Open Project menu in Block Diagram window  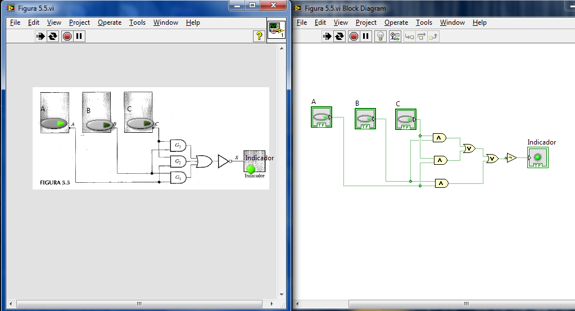coord(366,22)
